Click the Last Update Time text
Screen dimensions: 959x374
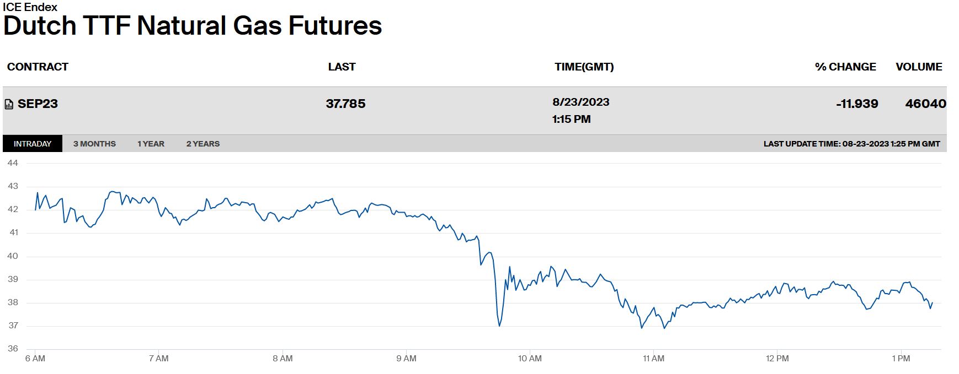pyautogui.click(x=851, y=144)
